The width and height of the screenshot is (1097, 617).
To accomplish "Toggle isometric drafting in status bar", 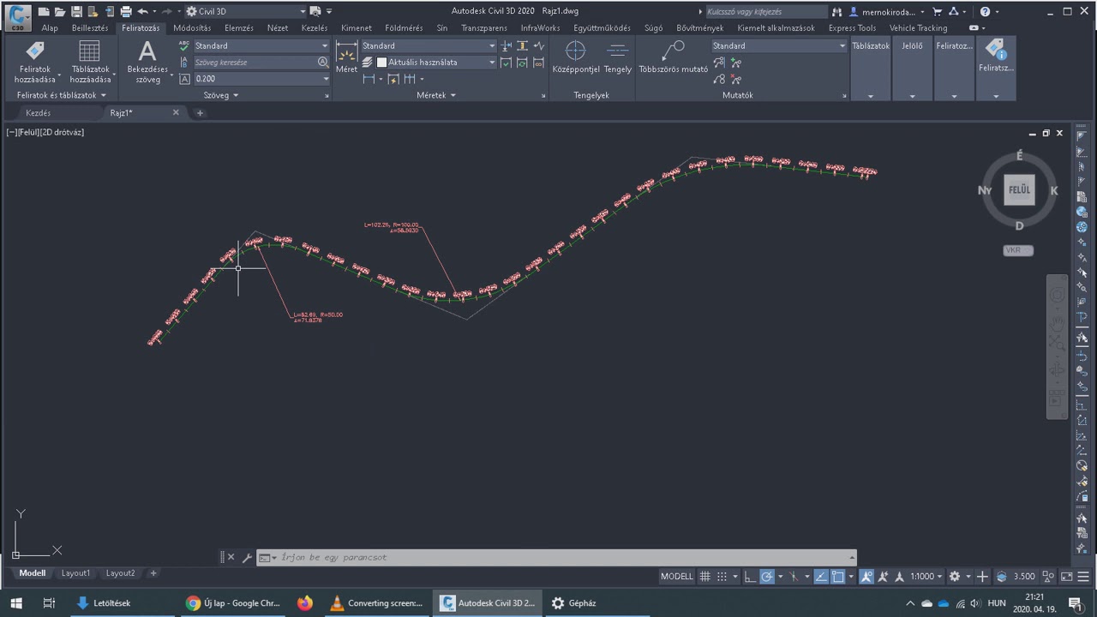I will tap(794, 576).
